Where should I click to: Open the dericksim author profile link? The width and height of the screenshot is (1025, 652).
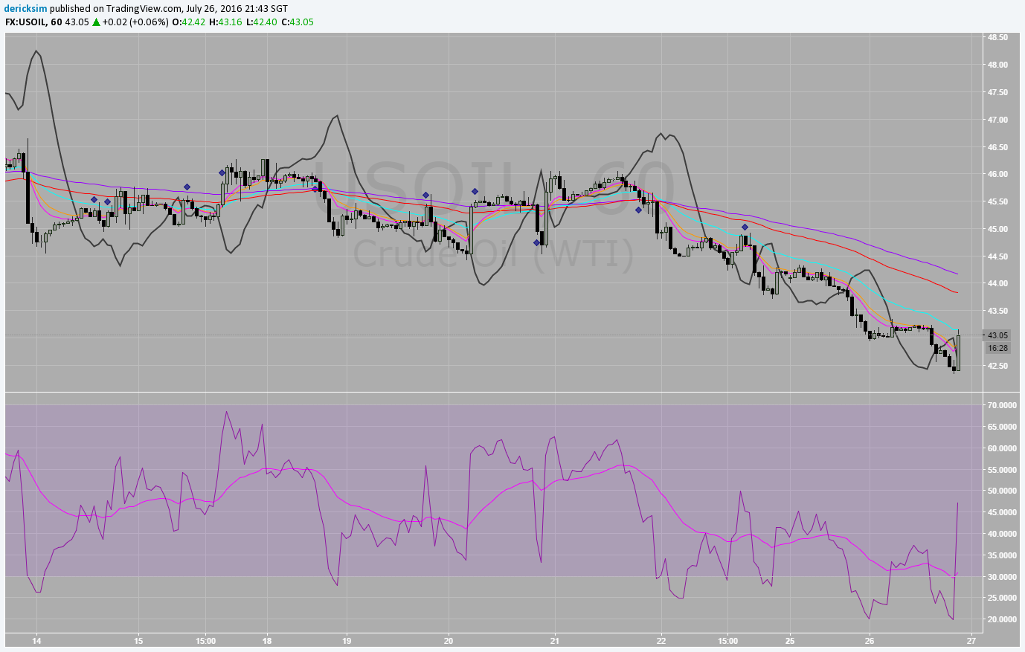(26, 8)
